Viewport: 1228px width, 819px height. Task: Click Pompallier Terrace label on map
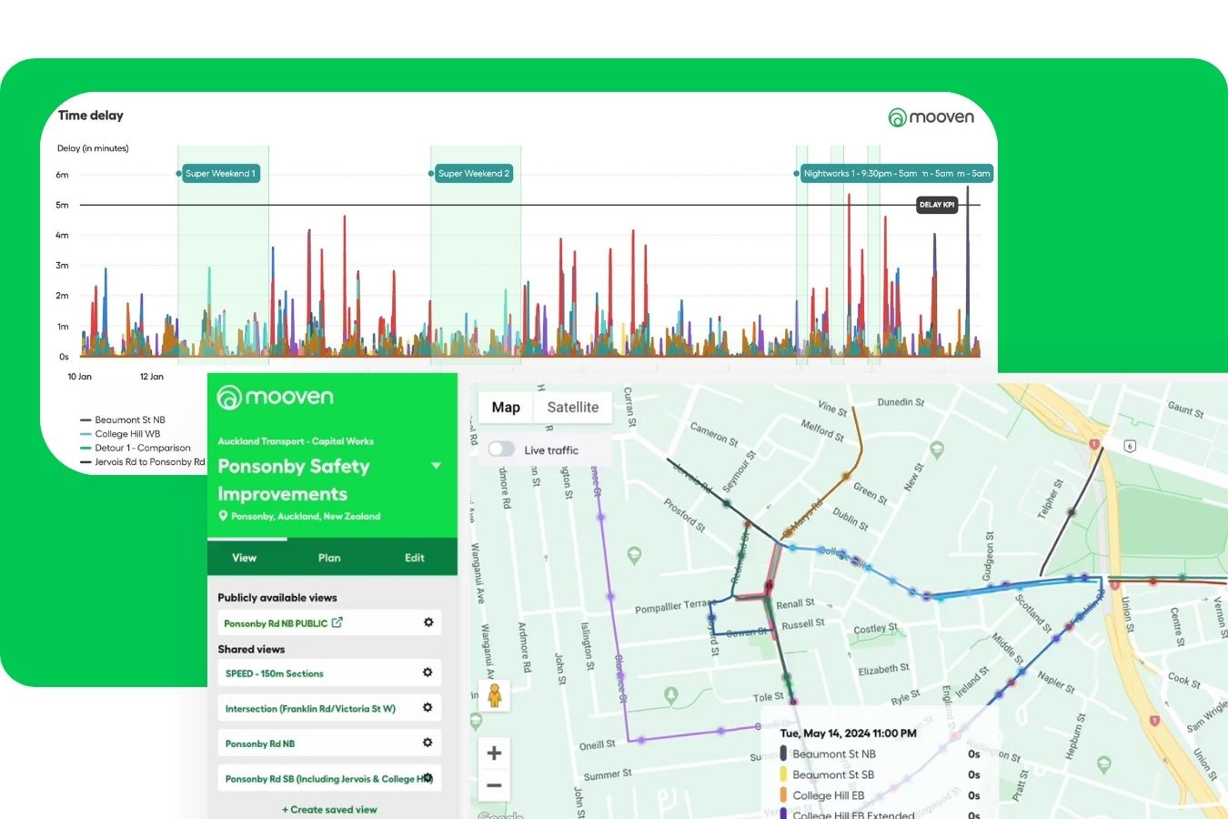676,607
